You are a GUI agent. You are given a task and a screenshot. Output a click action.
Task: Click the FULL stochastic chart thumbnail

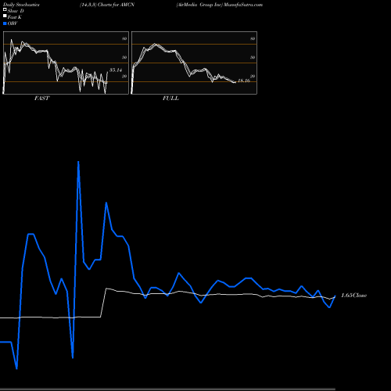click(194, 63)
